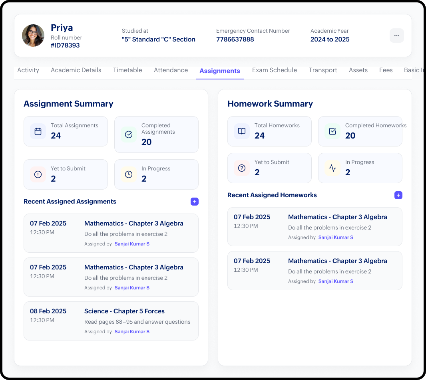Click academic year 2024 to 2025
The image size is (426, 380).
pyautogui.click(x=330, y=40)
